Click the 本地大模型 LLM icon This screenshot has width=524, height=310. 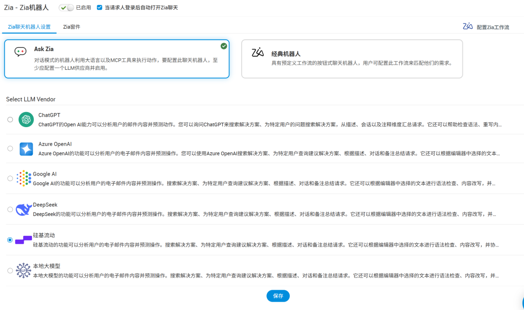23,270
